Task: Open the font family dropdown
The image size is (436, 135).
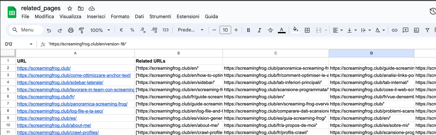Action: (190, 30)
